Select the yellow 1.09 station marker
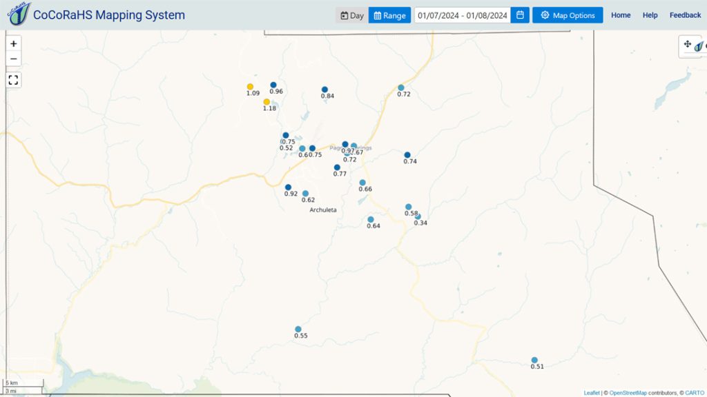The image size is (707, 397). pyautogui.click(x=250, y=87)
